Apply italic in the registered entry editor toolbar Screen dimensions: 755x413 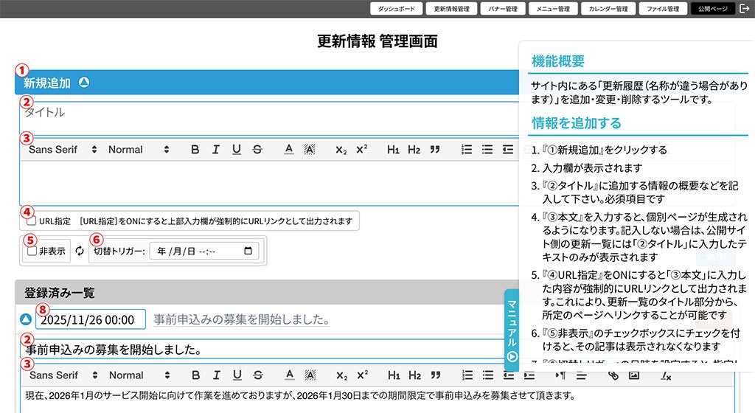(216, 375)
